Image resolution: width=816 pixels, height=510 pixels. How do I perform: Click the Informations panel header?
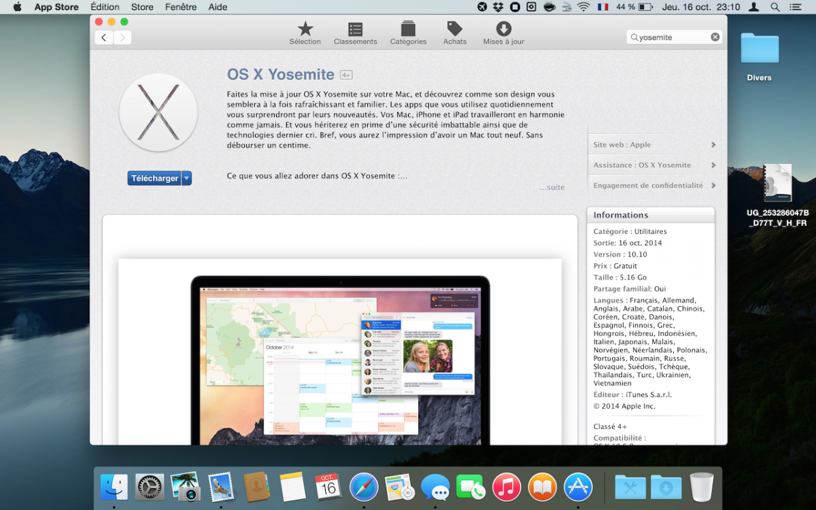651,215
